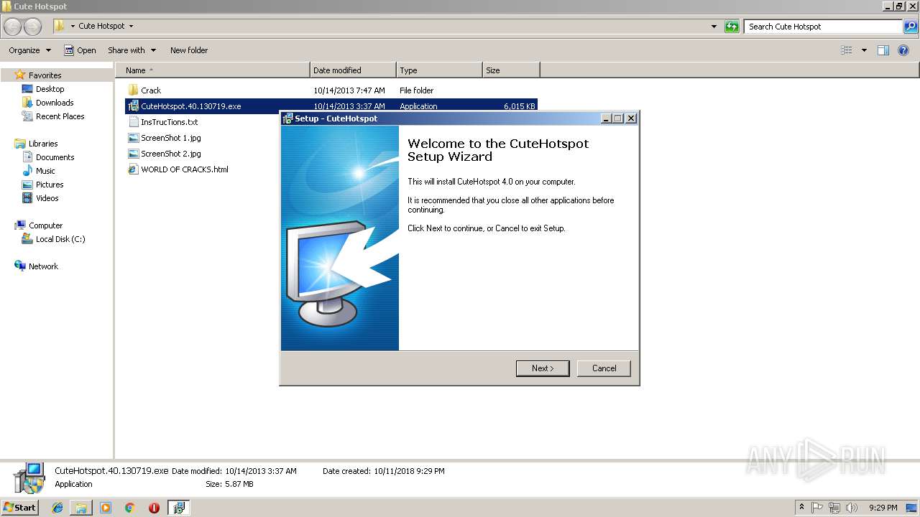Sort by Size column header

pyautogui.click(x=511, y=70)
